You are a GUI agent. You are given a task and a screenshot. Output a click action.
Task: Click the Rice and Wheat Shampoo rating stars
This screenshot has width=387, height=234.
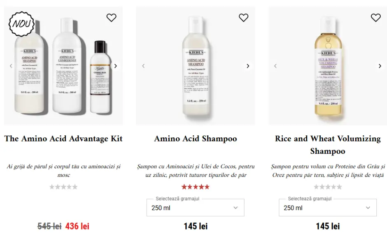[328, 187]
